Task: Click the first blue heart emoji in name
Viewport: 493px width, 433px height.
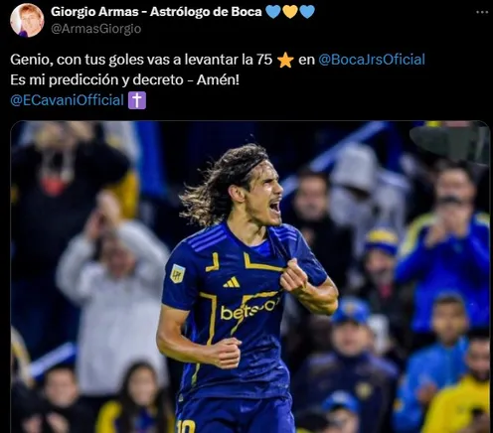Action: (x=273, y=12)
